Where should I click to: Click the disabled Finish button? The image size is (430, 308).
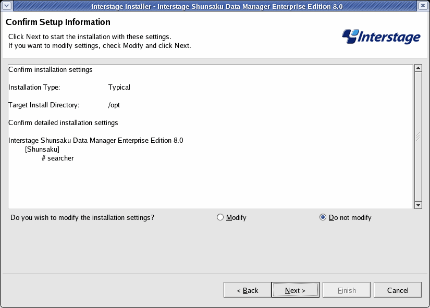point(347,290)
